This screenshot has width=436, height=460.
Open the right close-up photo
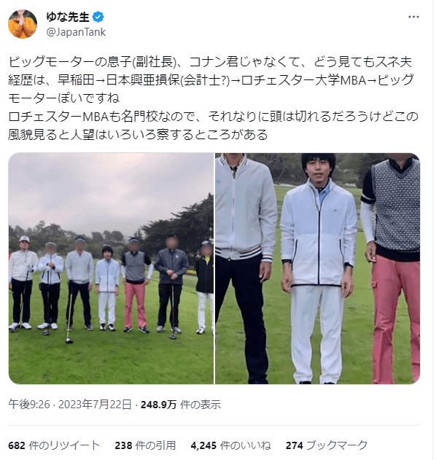[317, 268]
